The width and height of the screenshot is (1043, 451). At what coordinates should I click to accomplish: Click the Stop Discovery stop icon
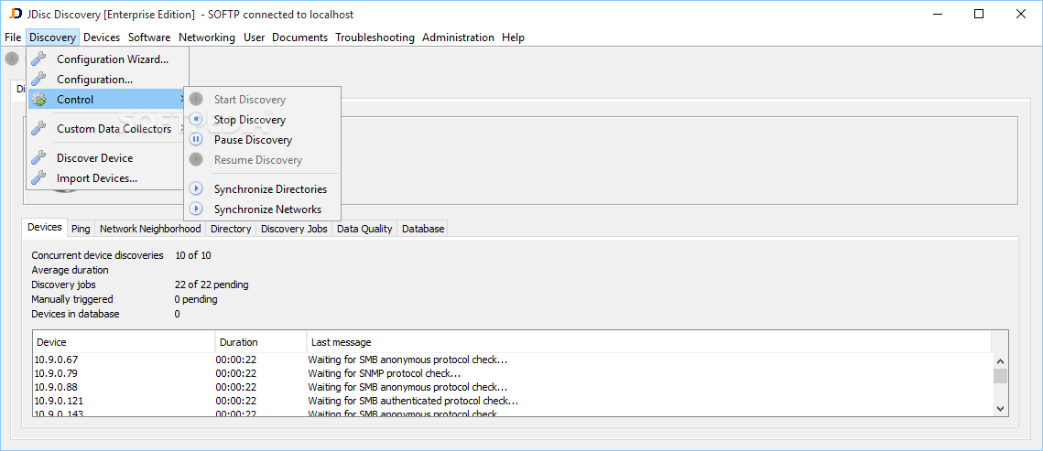(x=196, y=120)
